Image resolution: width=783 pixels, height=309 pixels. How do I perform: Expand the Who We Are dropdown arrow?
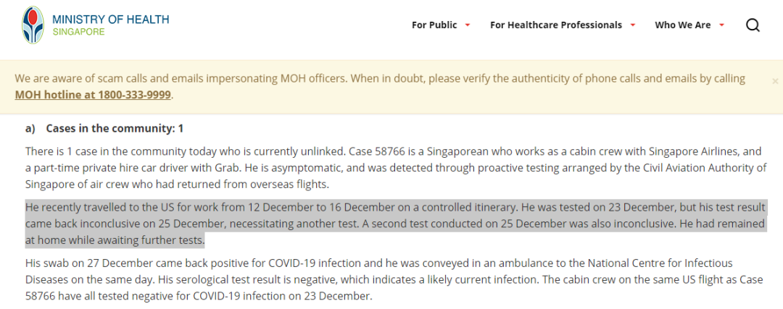(721, 25)
